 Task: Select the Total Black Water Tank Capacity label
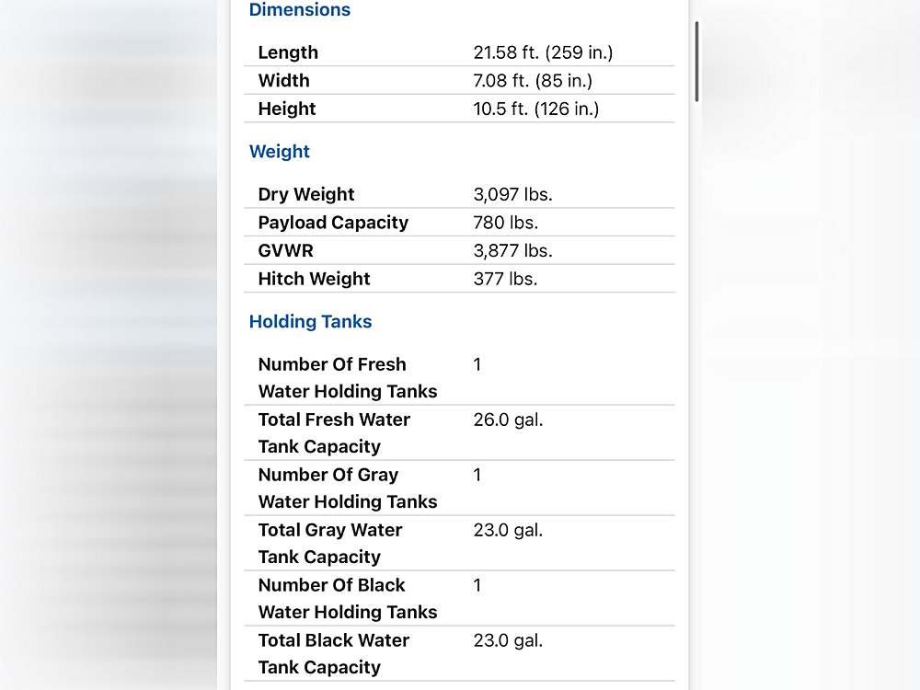pos(333,654)
